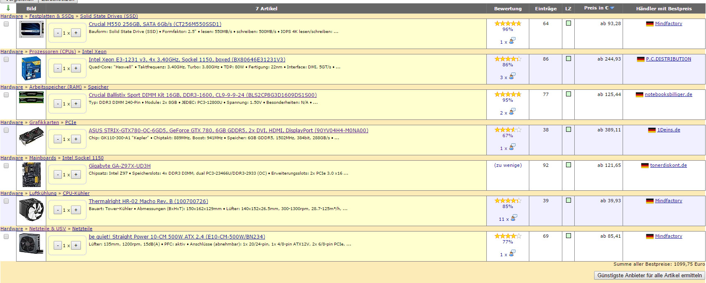Select row checkbox for Crucial M550 SSD
706x283 pixels.
(6, 24)
